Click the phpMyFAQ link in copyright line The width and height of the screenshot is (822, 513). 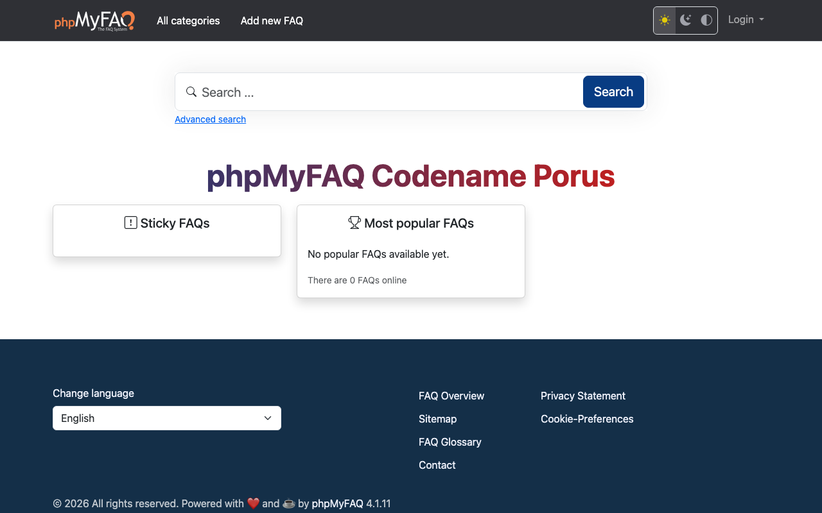(337, 503)
